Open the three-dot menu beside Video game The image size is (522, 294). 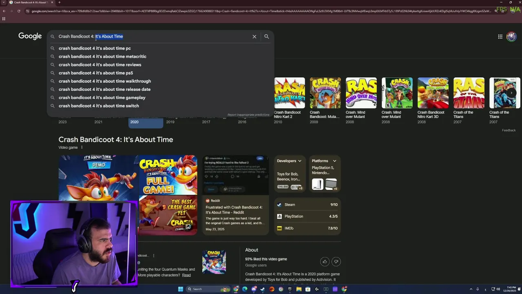point(82,147)
